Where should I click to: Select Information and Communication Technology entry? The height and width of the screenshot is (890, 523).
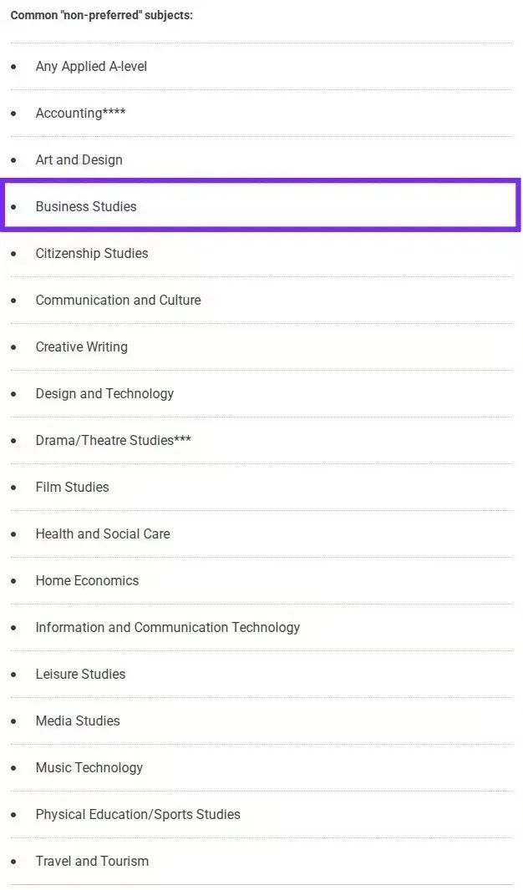tap(168, 627)
